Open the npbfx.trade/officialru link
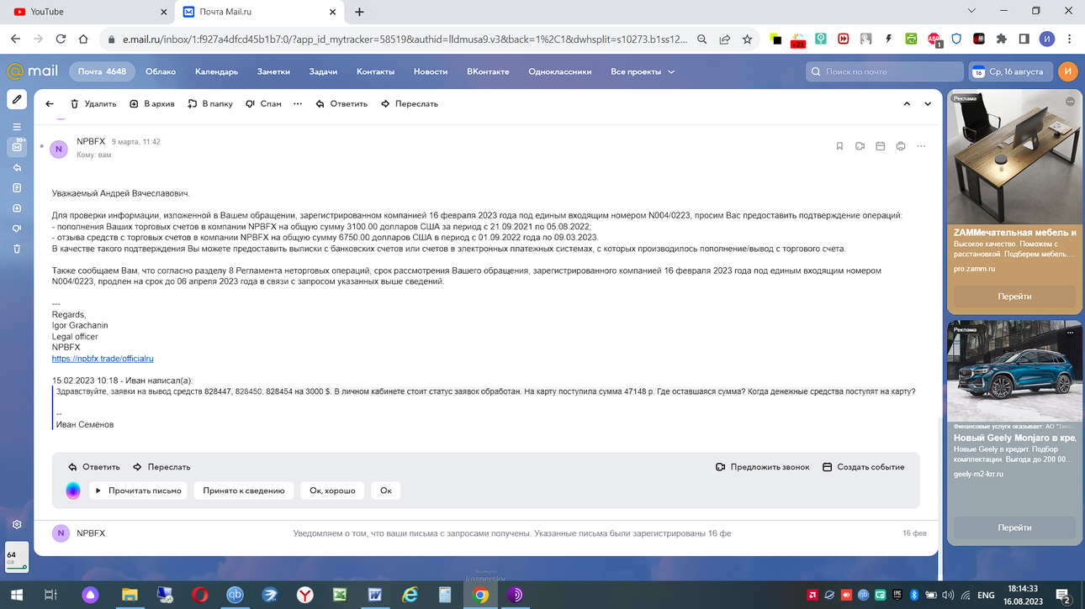This screenshot has height=609, width=1085. (x=103, y=359)
